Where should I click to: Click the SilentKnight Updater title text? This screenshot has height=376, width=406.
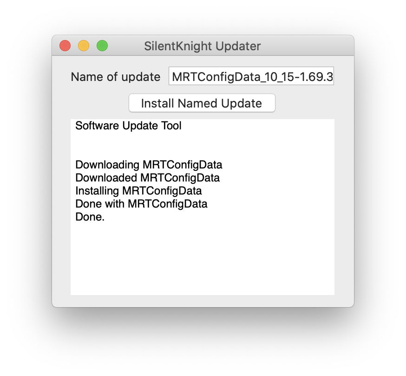pyautogui.click(x=202, y=46)
